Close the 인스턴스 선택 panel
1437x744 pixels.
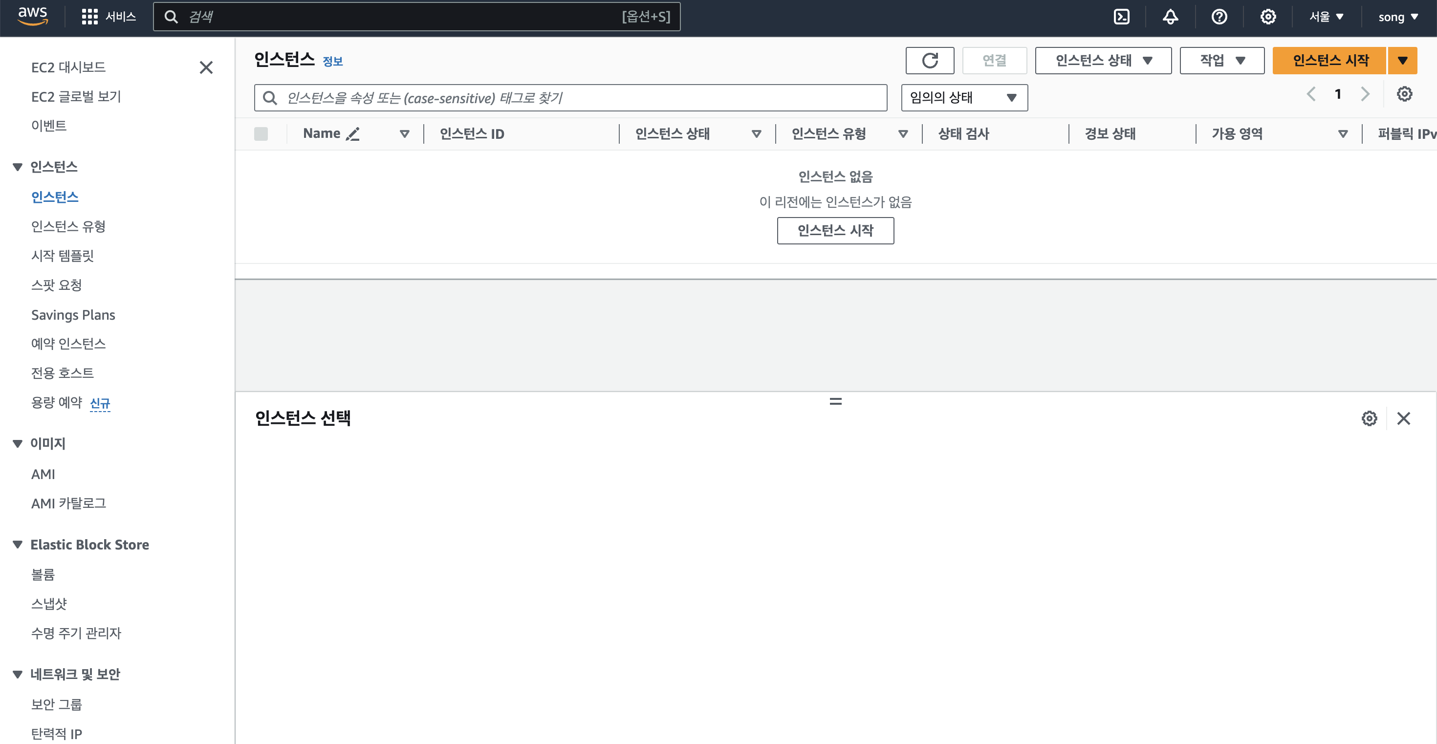coord(1404,418)
